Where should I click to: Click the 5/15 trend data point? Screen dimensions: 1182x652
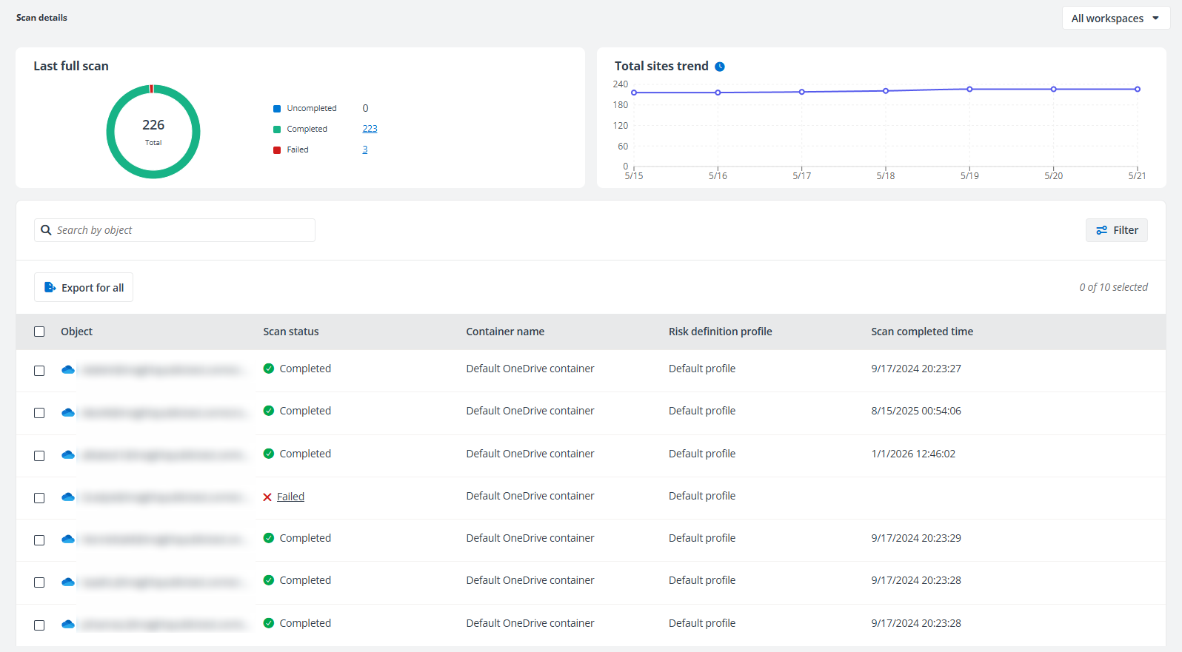tap(634, 93)
